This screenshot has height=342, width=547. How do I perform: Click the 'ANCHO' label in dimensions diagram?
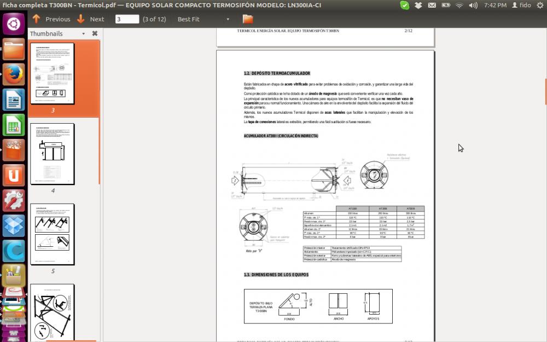(x=339, y=318)
